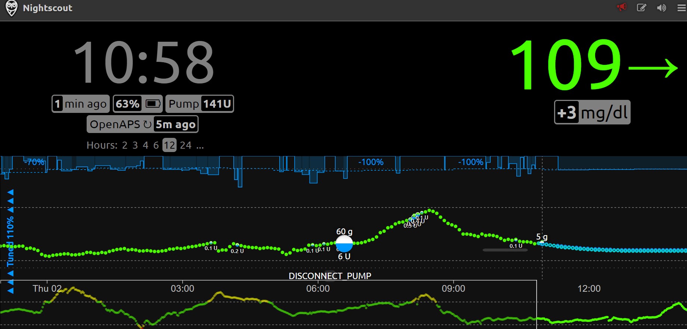Select the 6 hours timeframe
The width and height of the screenshot is (687, 329).
(156, 145)
